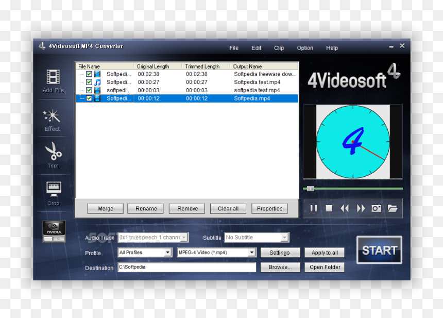Select the Trim scissors tool
The image size is (443, 318).
[53, 155]
